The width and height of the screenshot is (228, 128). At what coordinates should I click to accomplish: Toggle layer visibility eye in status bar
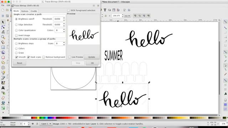(x=32, y=124)
